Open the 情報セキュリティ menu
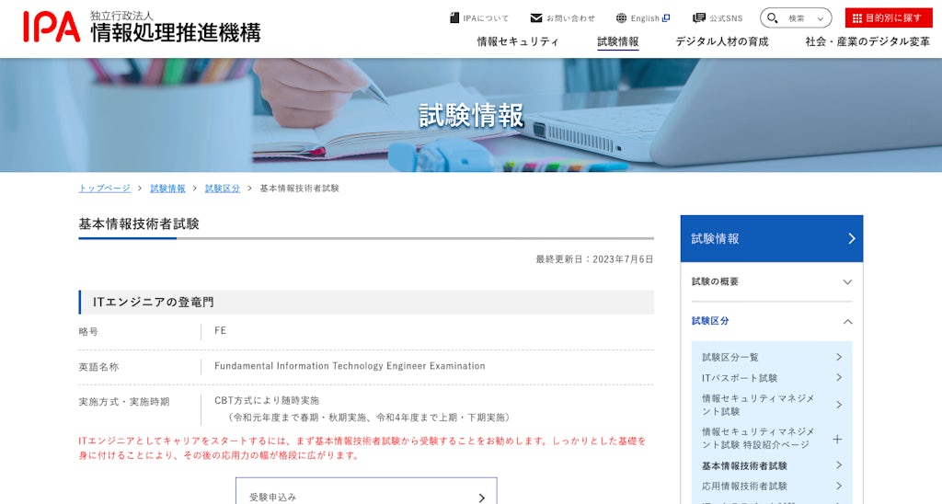 (518, 41)
